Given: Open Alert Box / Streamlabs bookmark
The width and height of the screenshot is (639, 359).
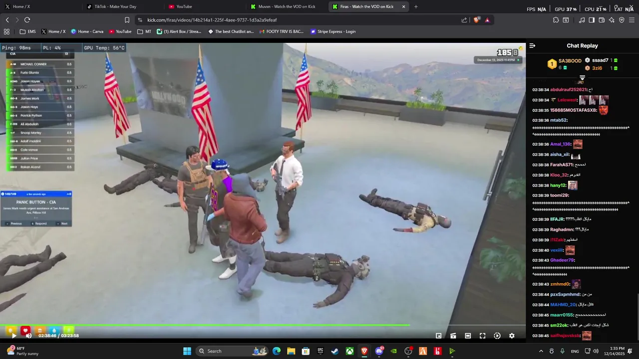Looking at the screenshot, I should tap(179, 31).
